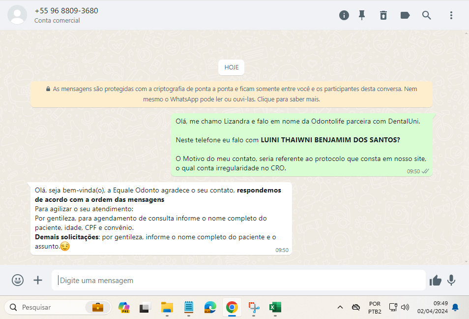Open the POR PTB2 keyboard language selector

point(375,307)
